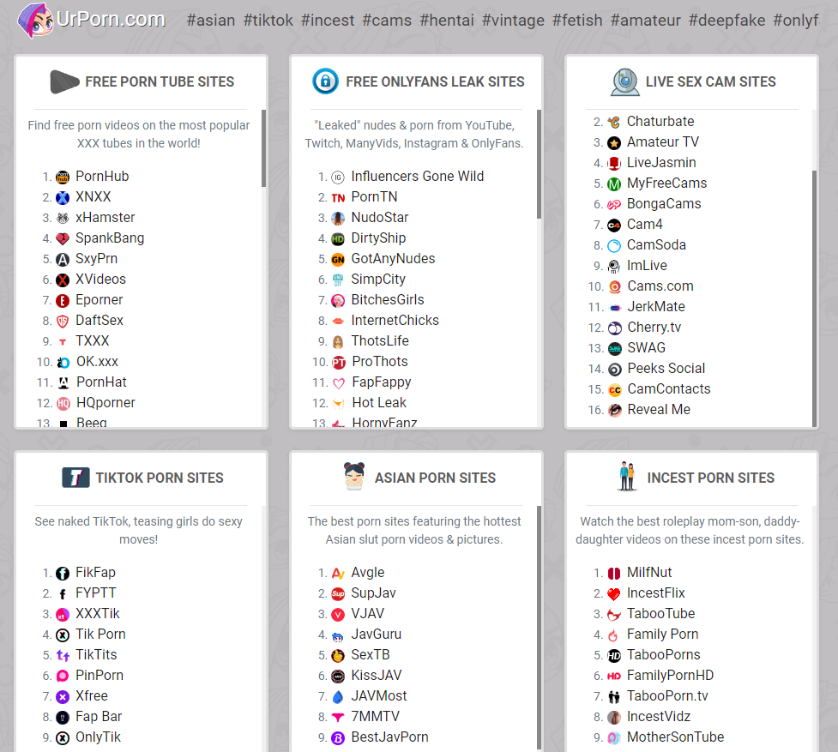The height and width of the screenshot is (752, 838).
Task: Click the VJAV red favicon
Action: (338, 615)
